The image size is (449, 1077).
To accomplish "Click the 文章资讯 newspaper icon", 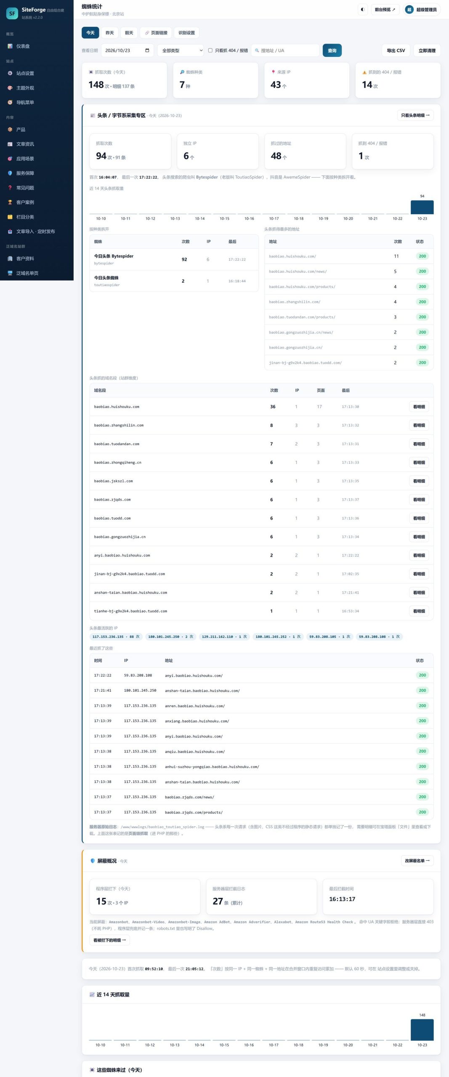I will click(x=10, y=144).
